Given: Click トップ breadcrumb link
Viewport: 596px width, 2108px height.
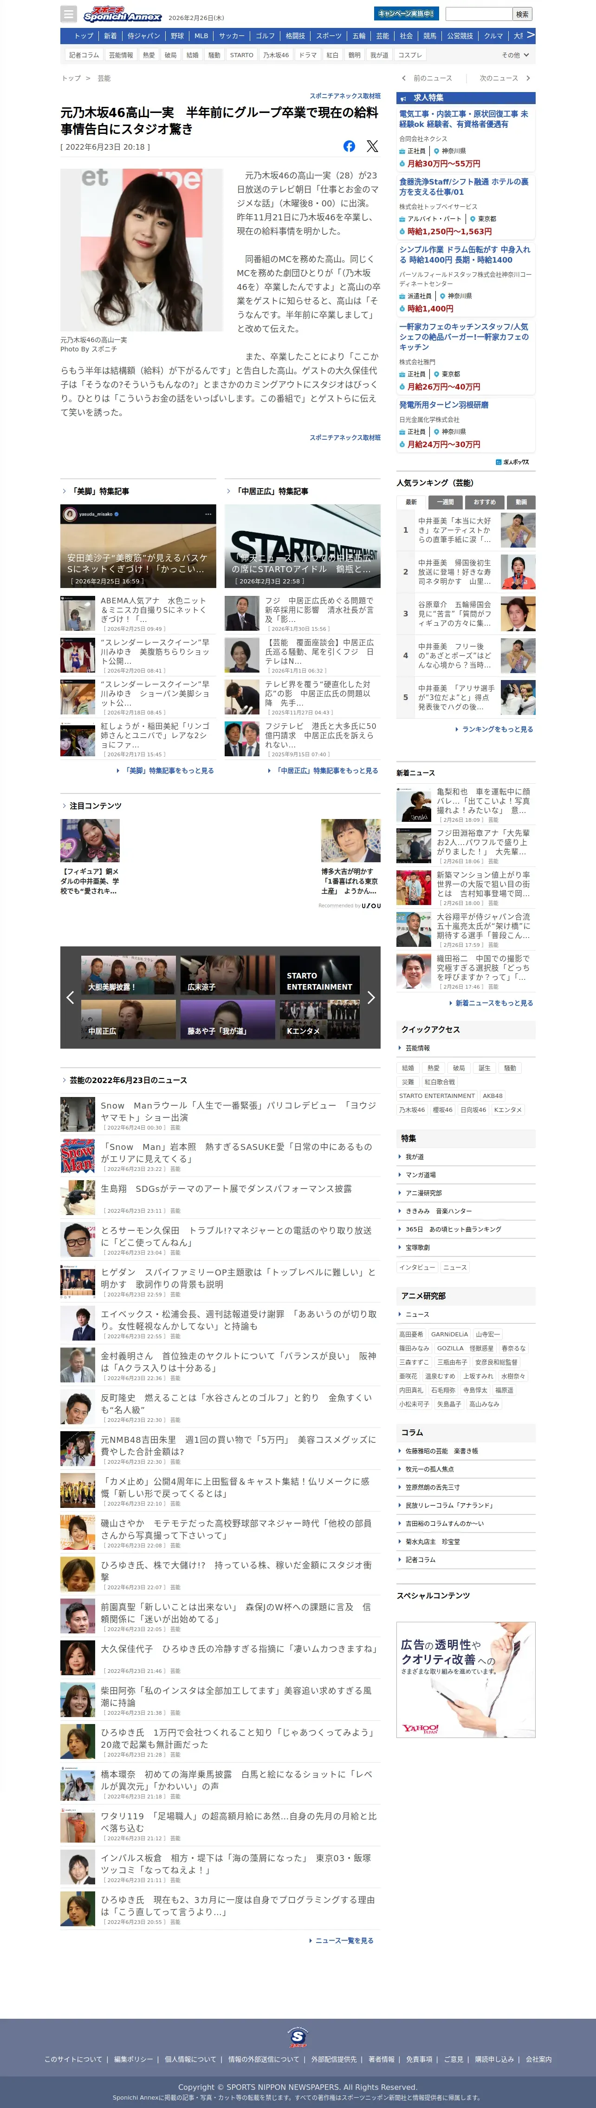Looking at the screenshot, I should coord(71,79).
